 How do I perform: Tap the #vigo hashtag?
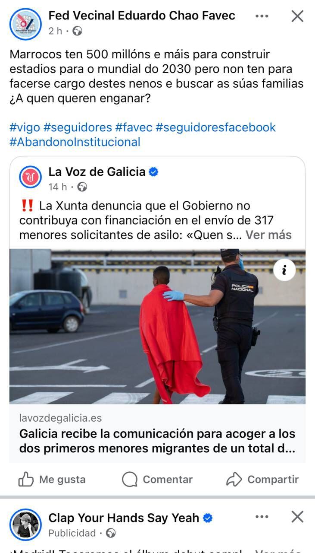click(25, 127)
